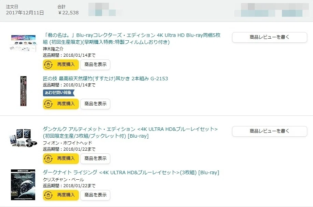Show the ダンケルク product via 商品を表示
Image resolution: width=313 pixels, height=207 pixels.
(95, 158)
